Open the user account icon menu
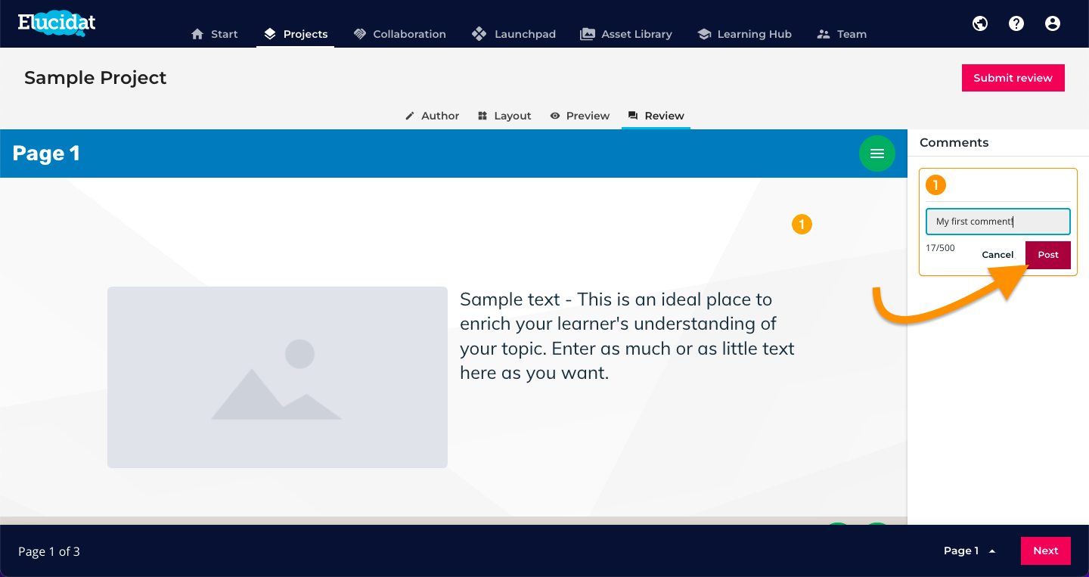Viewport: 1089px width, 577px height. click(1053, 23)
